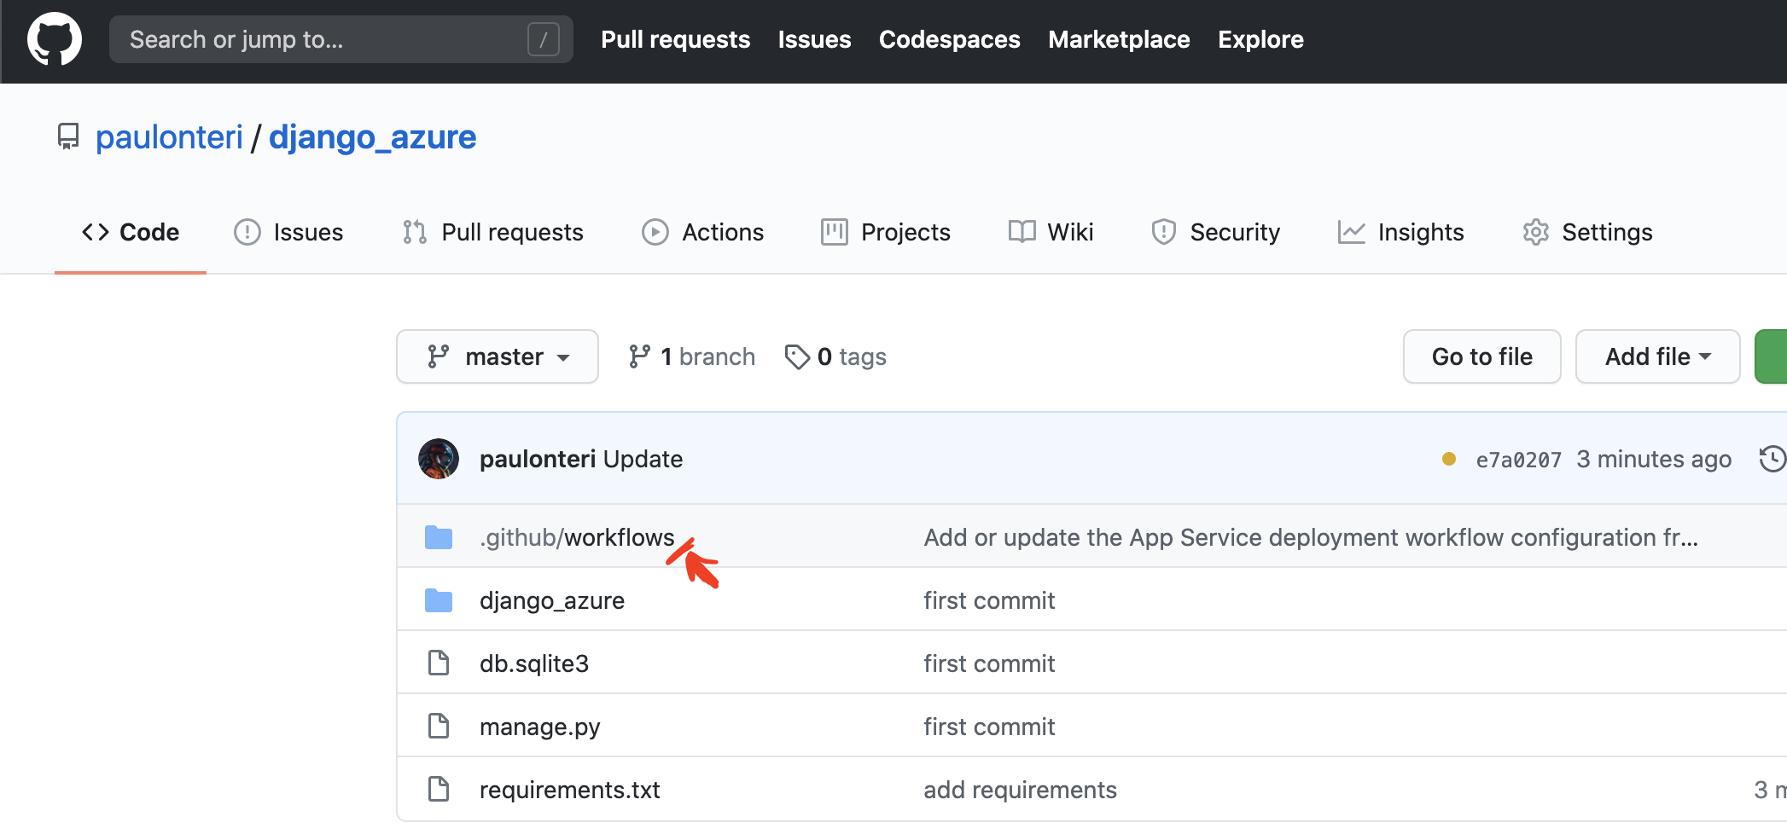Select the Security shield icon
The height and width of the screenshot is (834, 1787).
[1163, 231]
